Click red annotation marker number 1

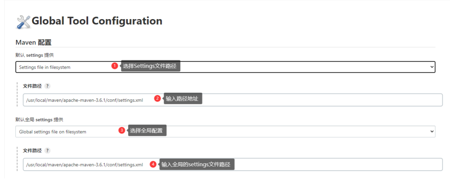click(x=115, y=66)
